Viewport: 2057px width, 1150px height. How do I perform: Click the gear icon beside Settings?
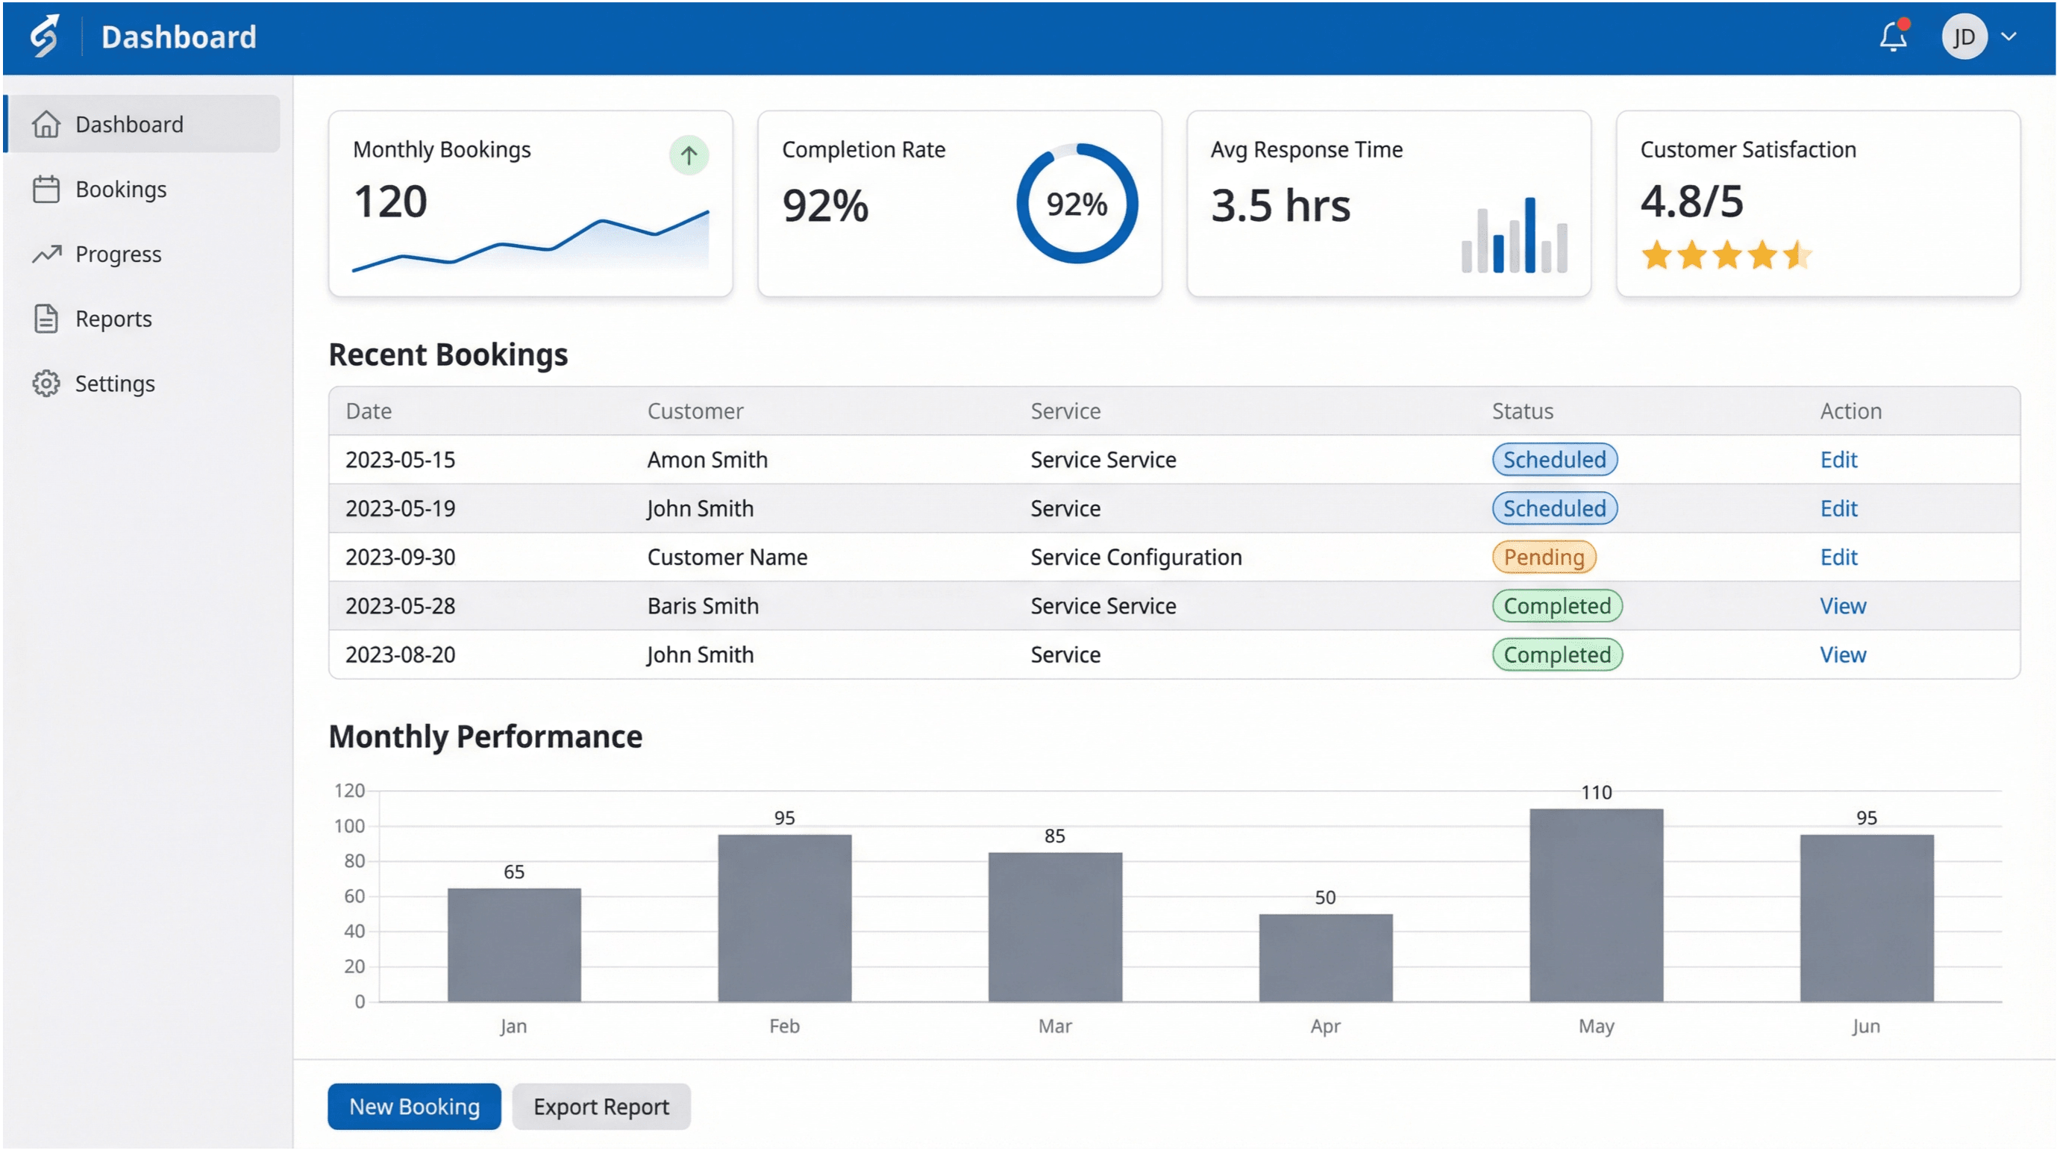[46, 384]
